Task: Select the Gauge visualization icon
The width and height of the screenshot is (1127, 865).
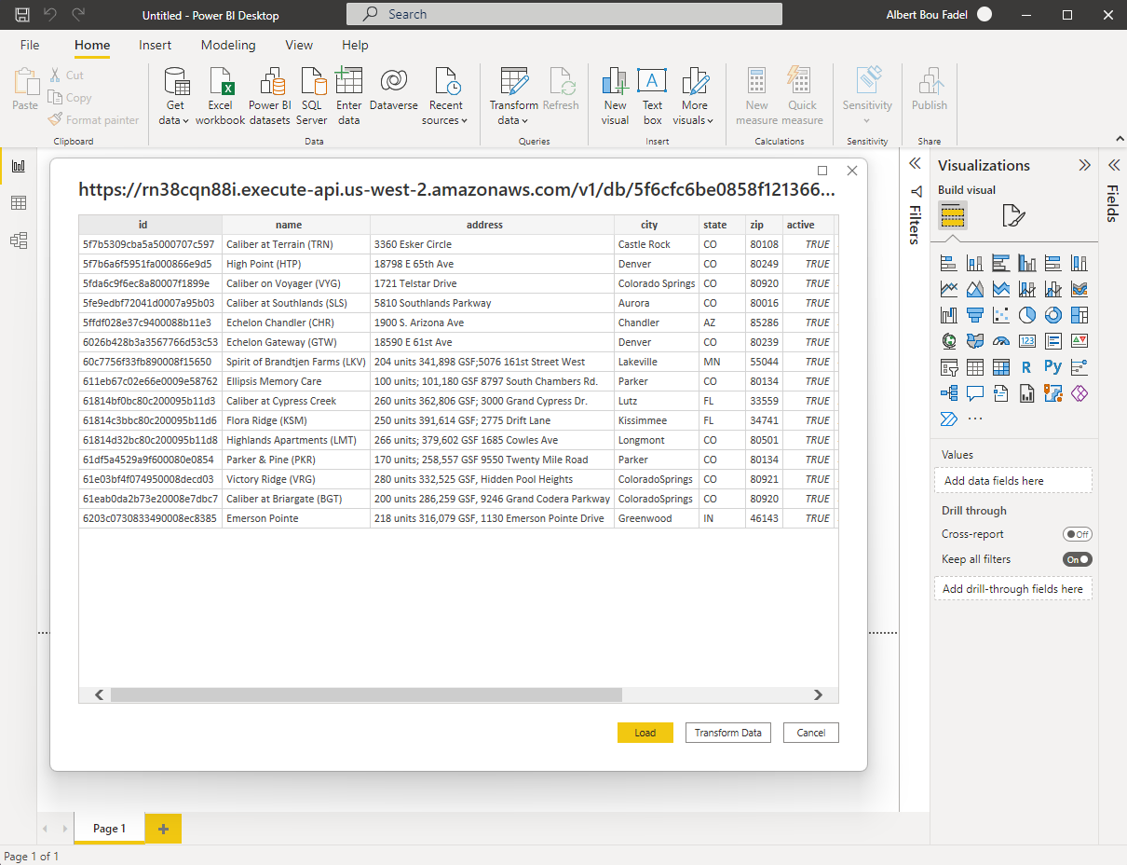Action: tap(1000, 341)
